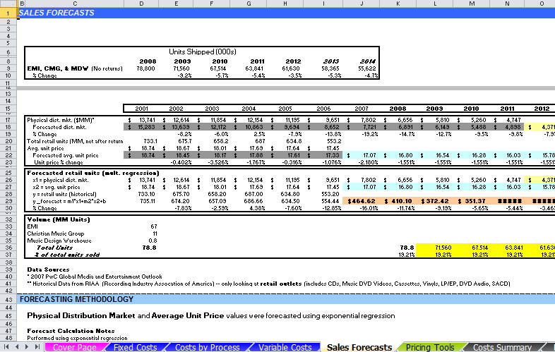Select the yellow 67.514 total units cell
The width and height of the screenshot is (555, 352).
click(x=472, y=248)
